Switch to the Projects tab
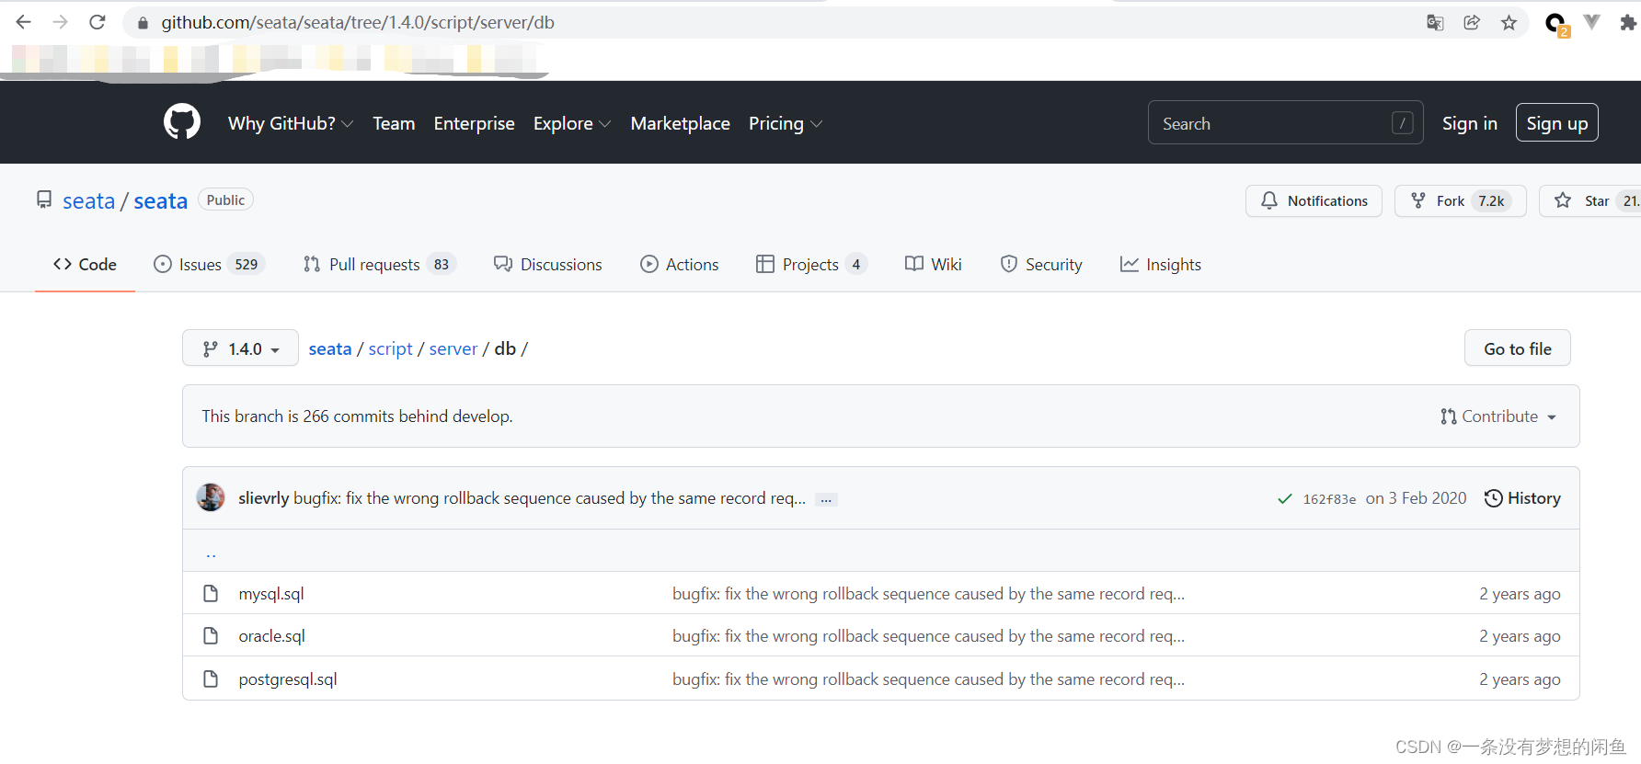The height and width of the screenshot is (764, 1641). (811, 264)
